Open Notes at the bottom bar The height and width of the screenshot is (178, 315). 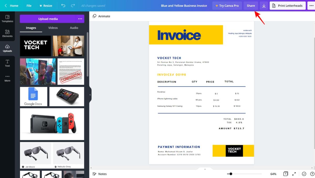tap(99, 174)
